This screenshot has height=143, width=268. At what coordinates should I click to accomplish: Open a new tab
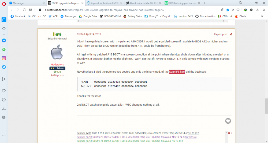(x=205, y=3)
